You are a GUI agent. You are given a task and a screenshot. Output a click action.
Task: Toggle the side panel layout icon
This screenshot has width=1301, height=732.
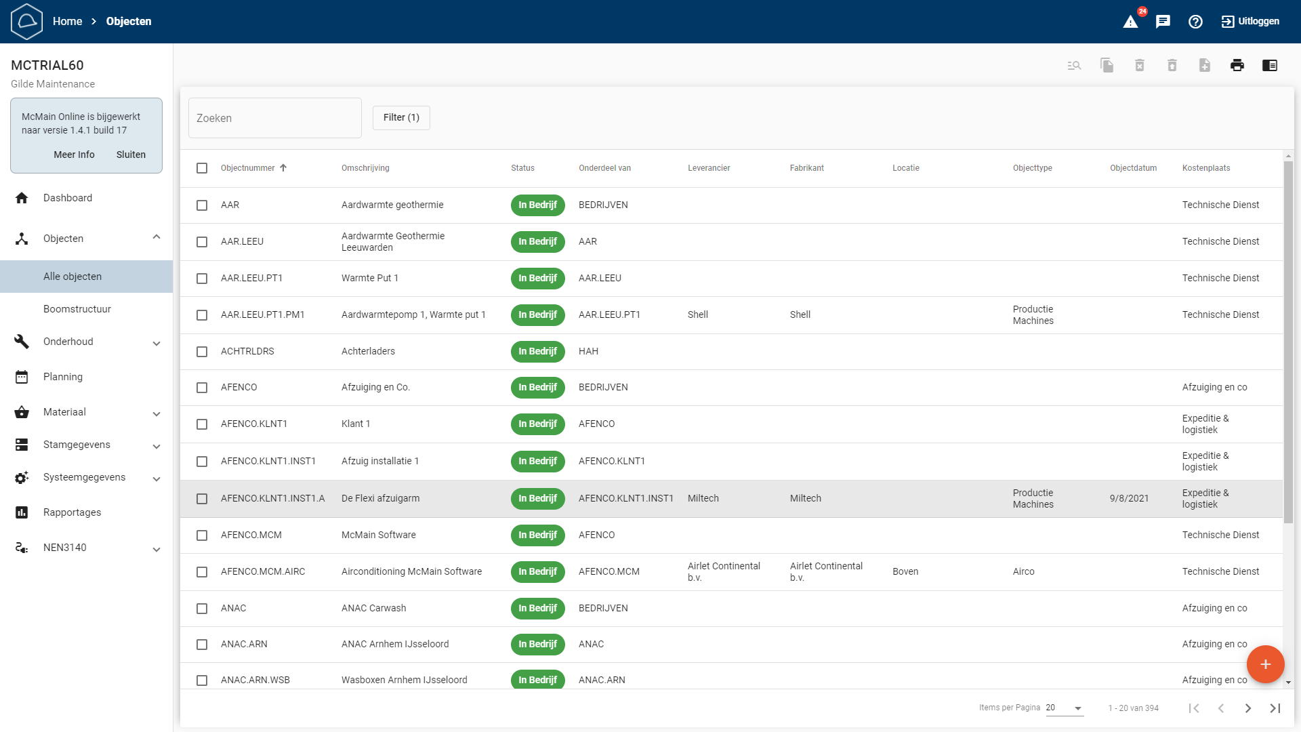1269,65
